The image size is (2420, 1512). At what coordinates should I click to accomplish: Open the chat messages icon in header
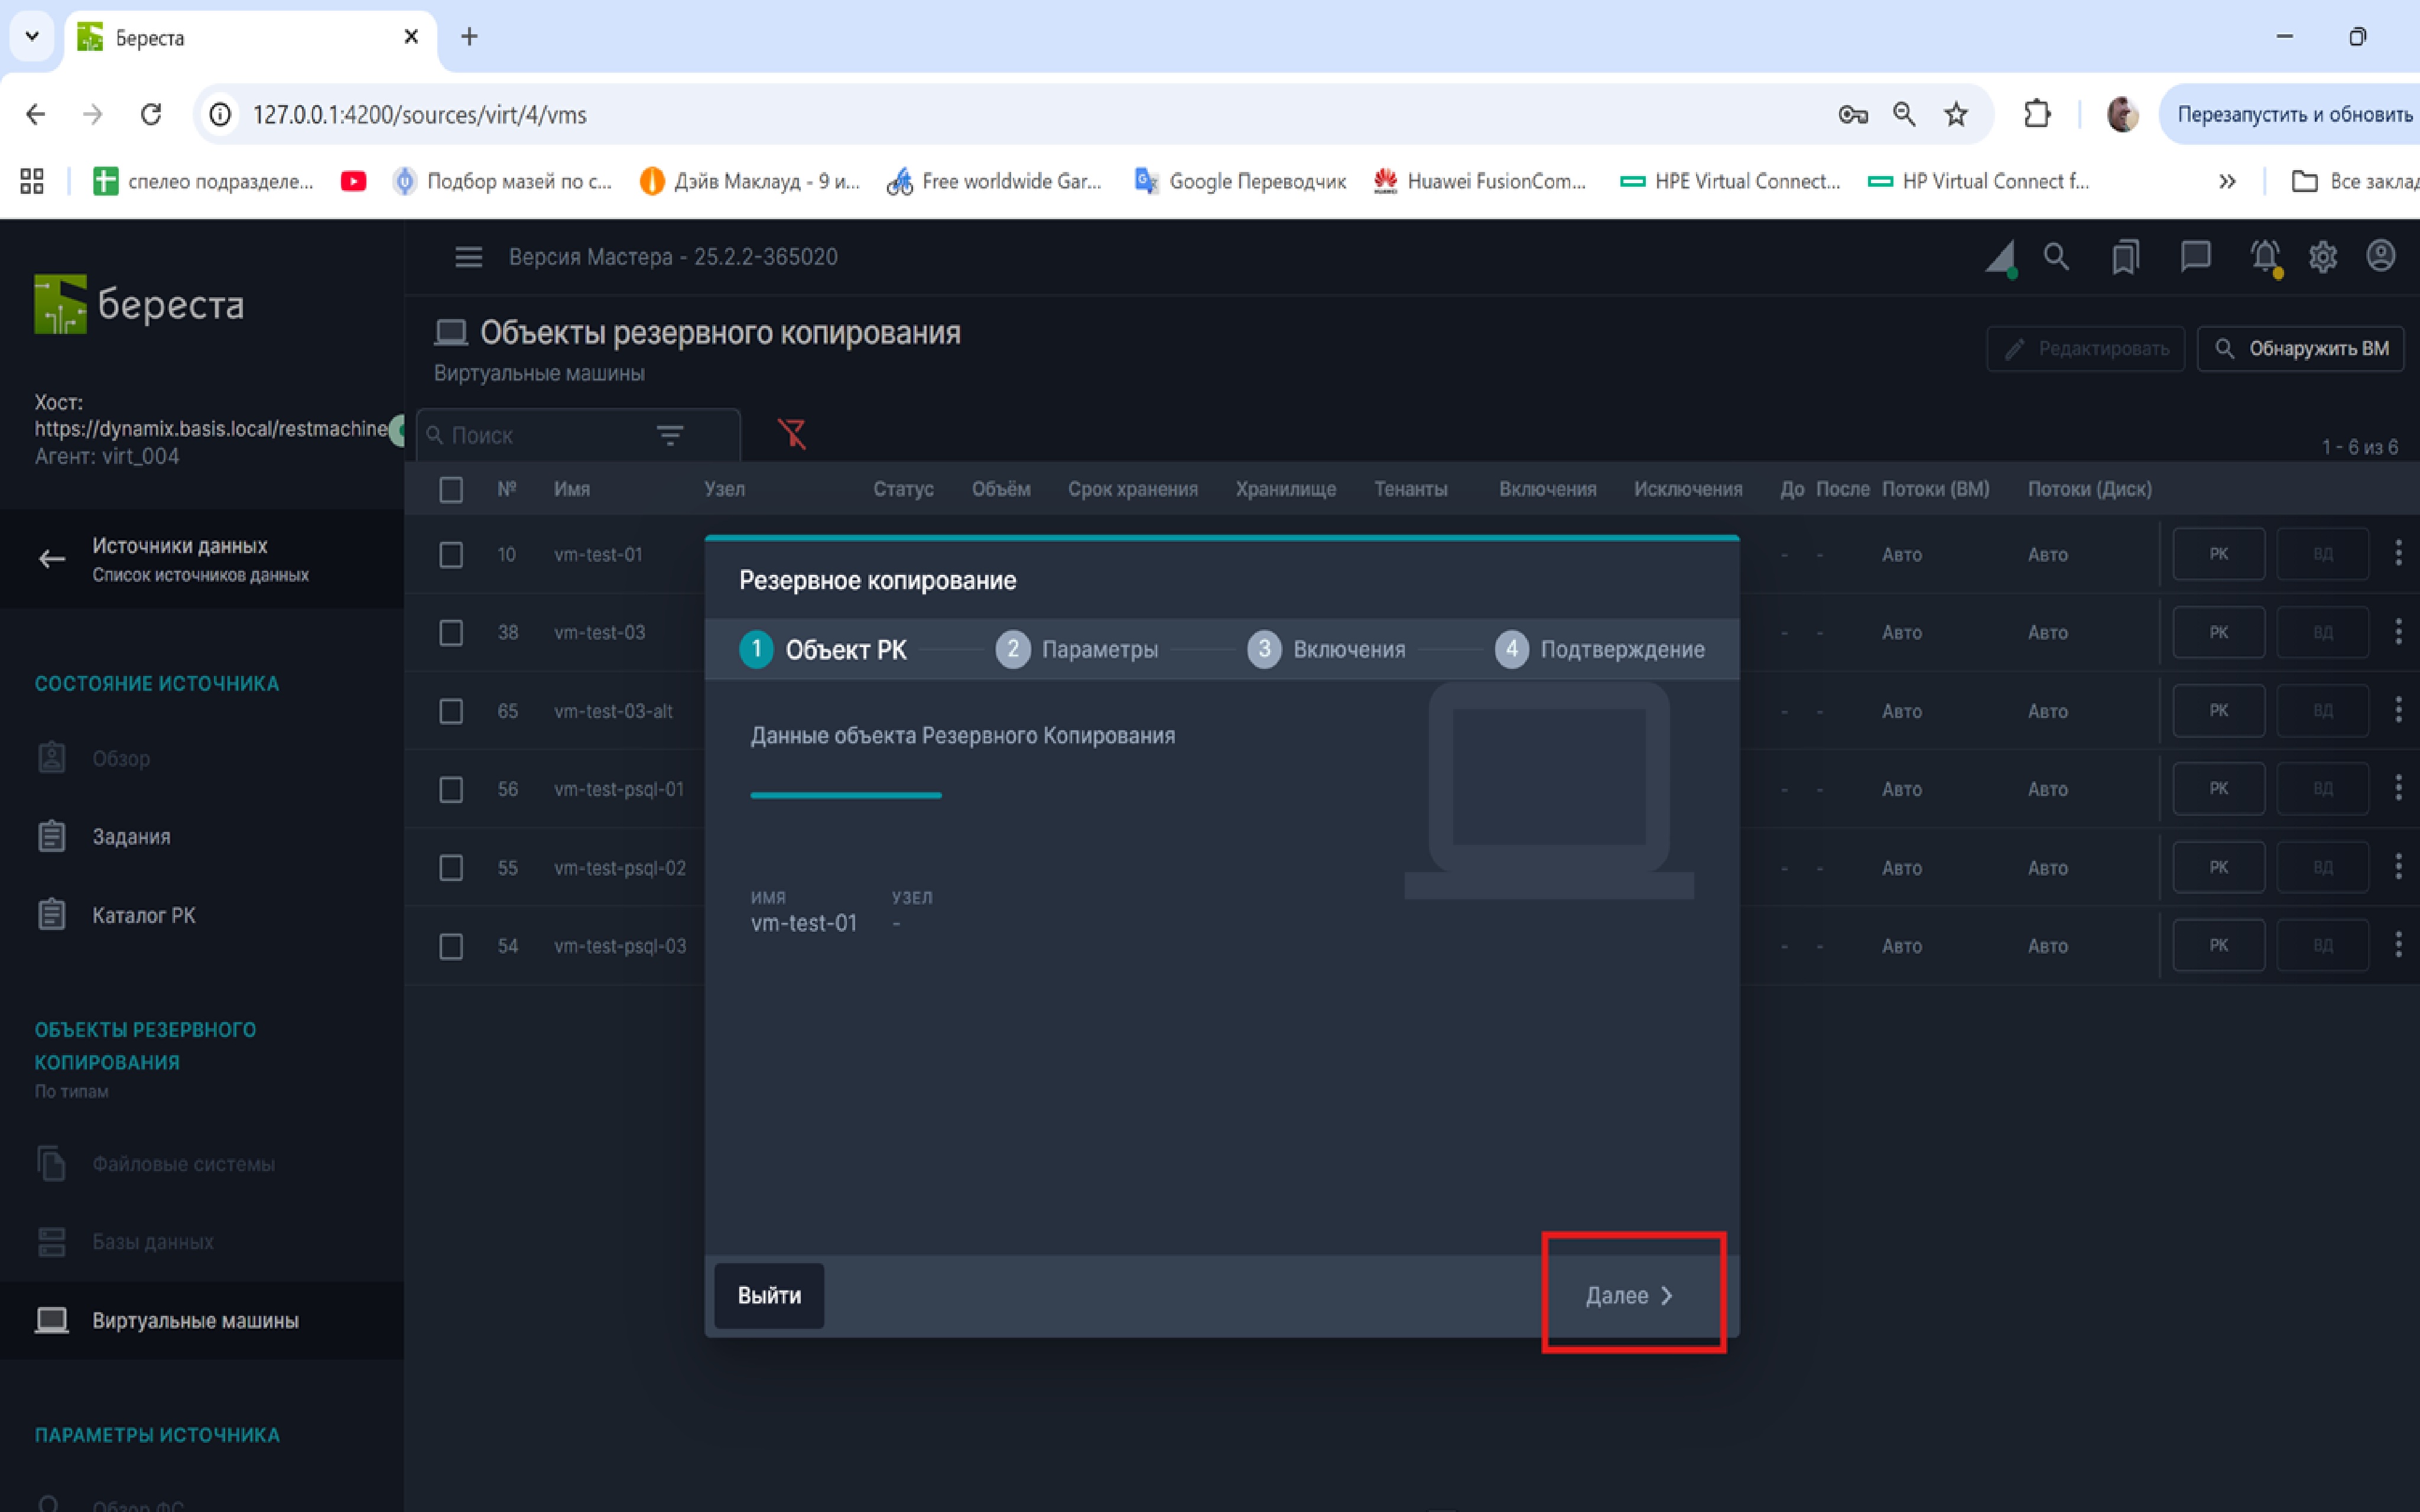[x=2195, y=257]
